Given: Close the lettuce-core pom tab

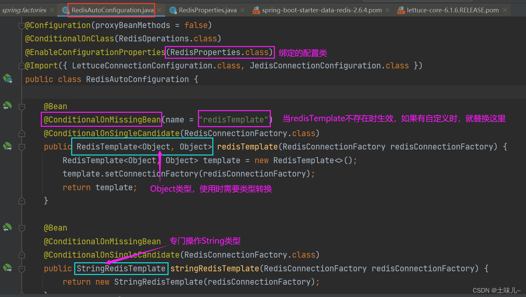Looking at the screenshot, I should [505, 10].
